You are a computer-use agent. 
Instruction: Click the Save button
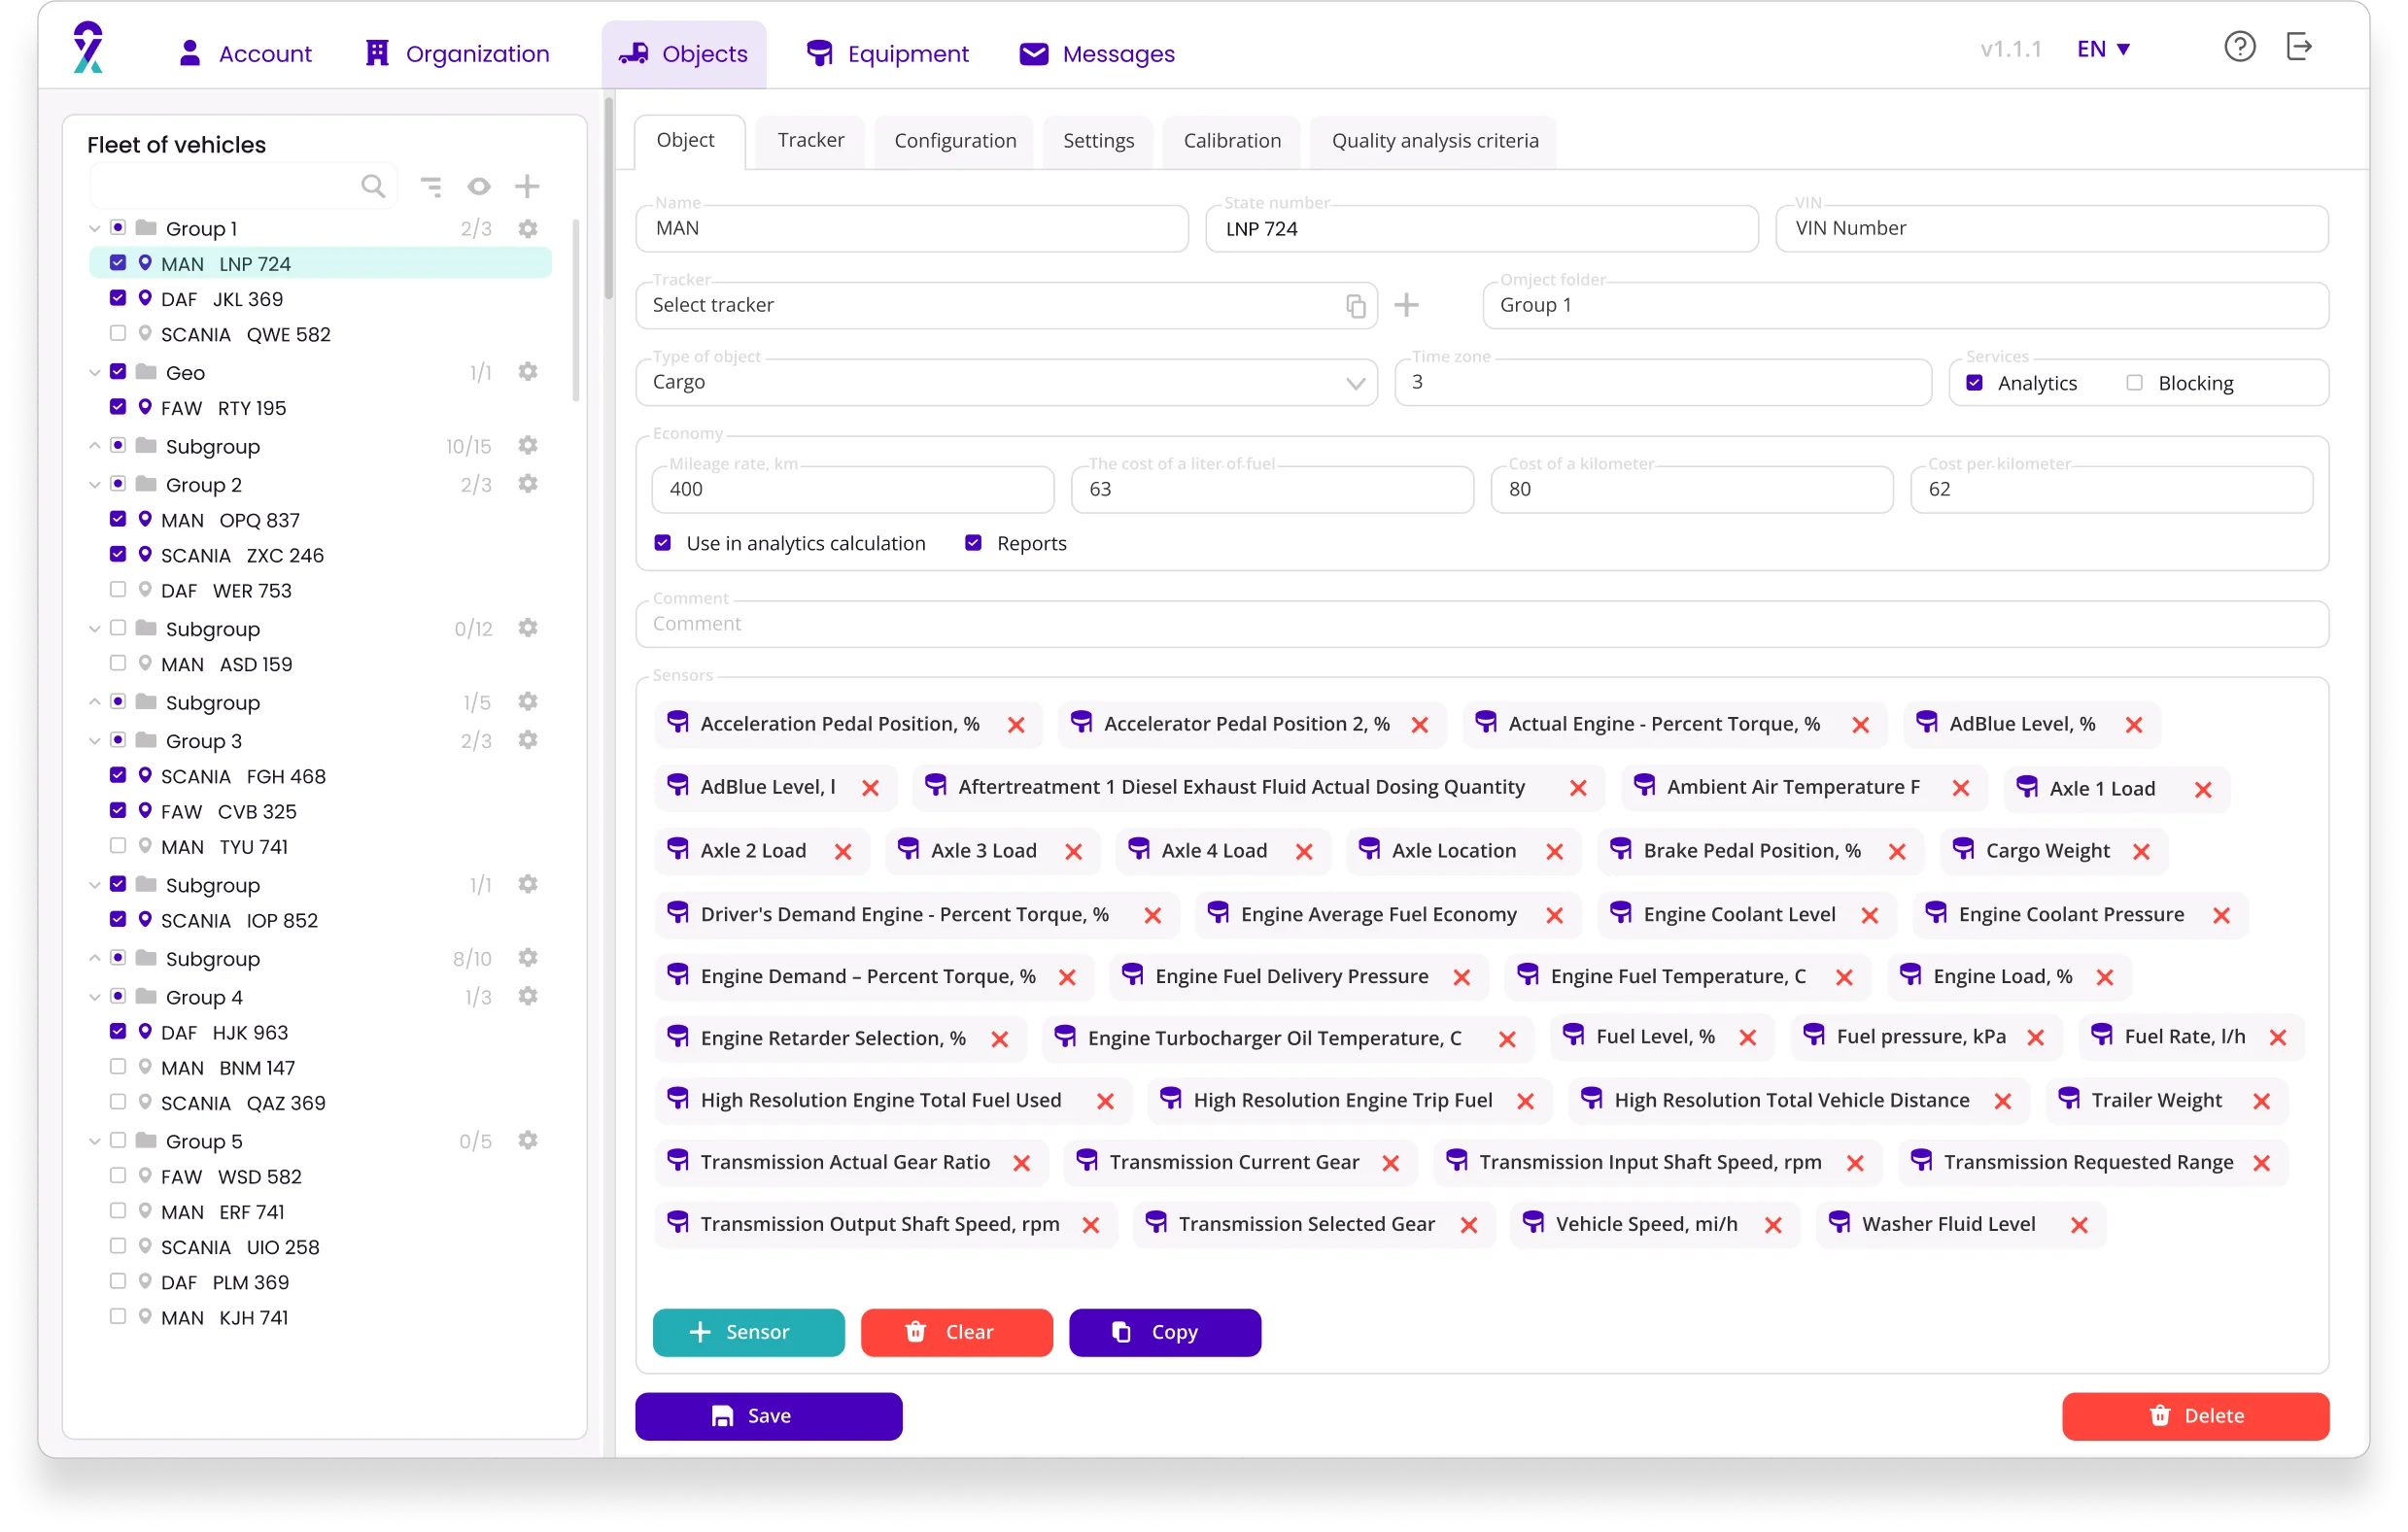point(768,1416)
